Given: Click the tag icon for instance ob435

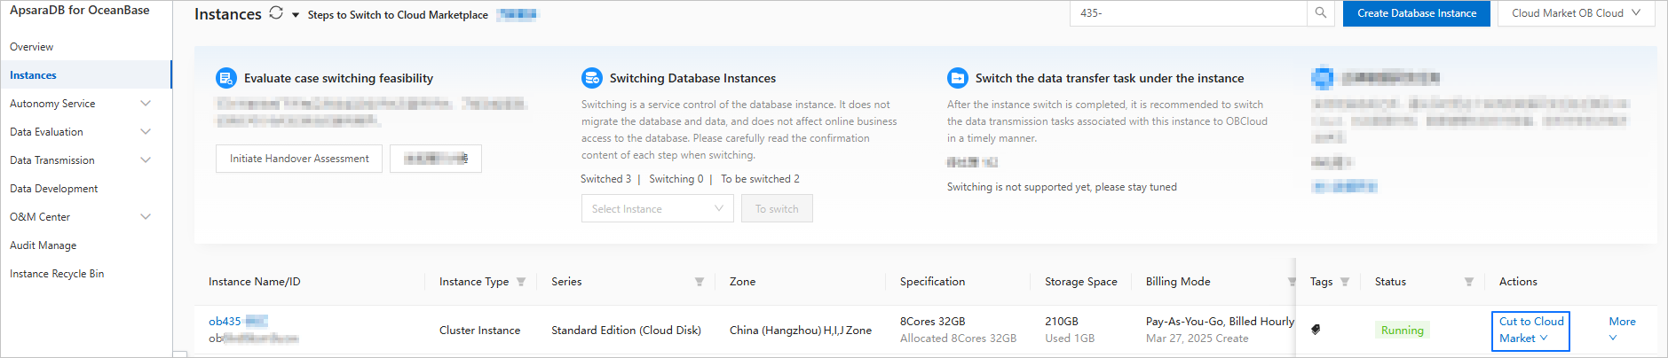Looking at the screenshot, I should (1316, 330).
